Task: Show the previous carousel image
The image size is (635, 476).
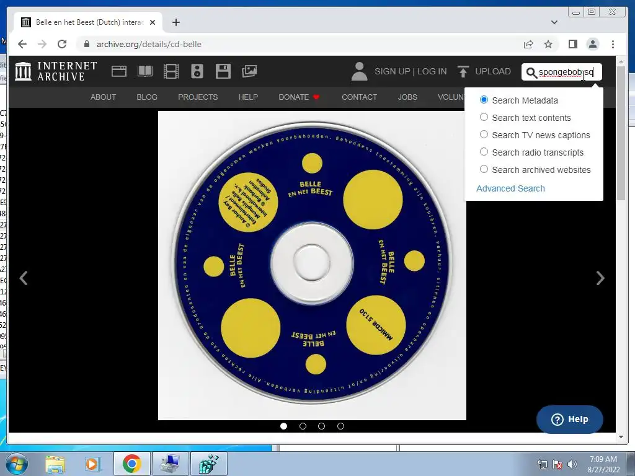Action: pyautogui.click(x=24, y=278)
